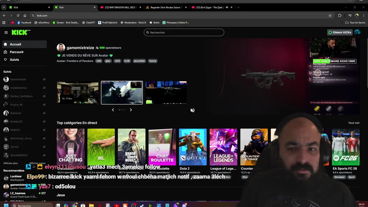Switch to the Regarder Série Nouba tab
This screenshot has width=368, height=207.
(166, 7)
